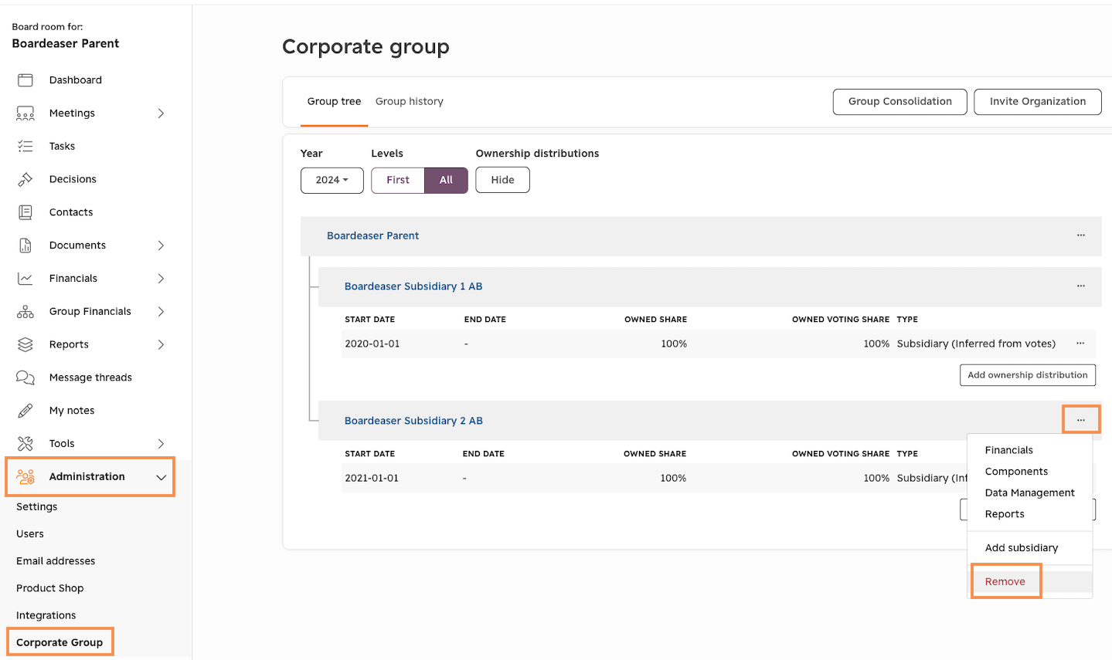Click the Reports layers icon
This screenshot has width=1112, height=660.
coord(26,344)
